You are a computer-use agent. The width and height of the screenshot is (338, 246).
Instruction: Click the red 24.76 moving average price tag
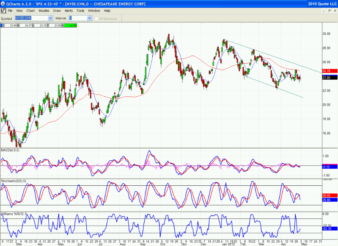329,71
